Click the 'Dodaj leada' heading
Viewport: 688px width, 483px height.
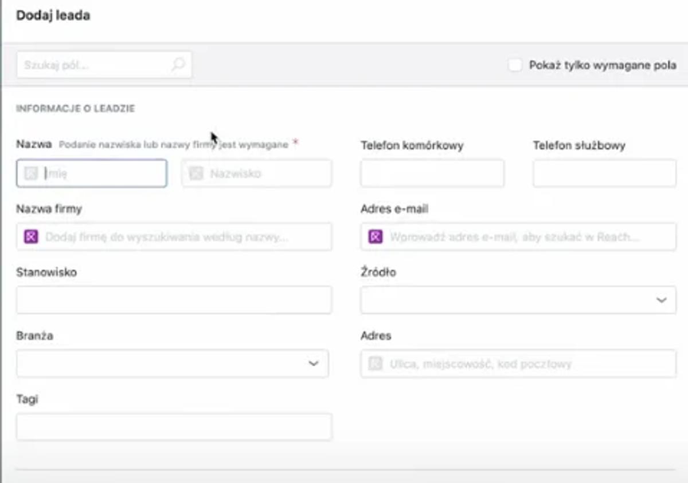point(53,15)
